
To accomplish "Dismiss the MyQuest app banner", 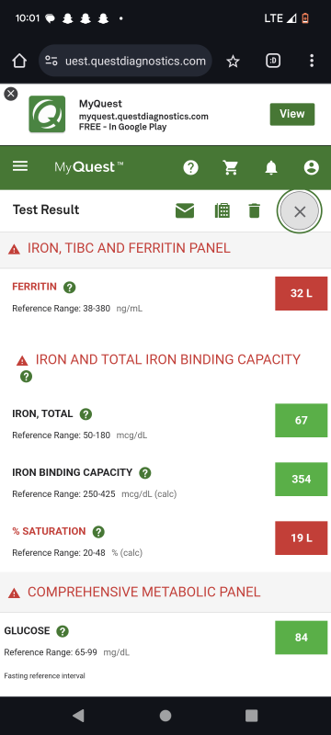I will [10, 94].
